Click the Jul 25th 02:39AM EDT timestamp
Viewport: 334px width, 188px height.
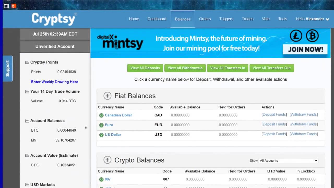click(x=55, y=34)
